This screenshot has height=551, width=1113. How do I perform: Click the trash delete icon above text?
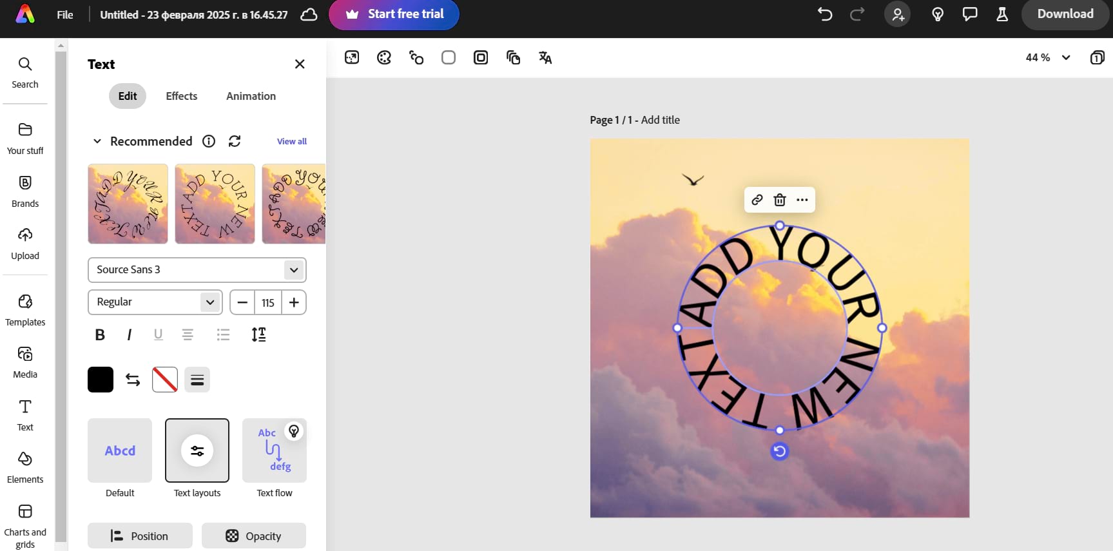point(780,200)
